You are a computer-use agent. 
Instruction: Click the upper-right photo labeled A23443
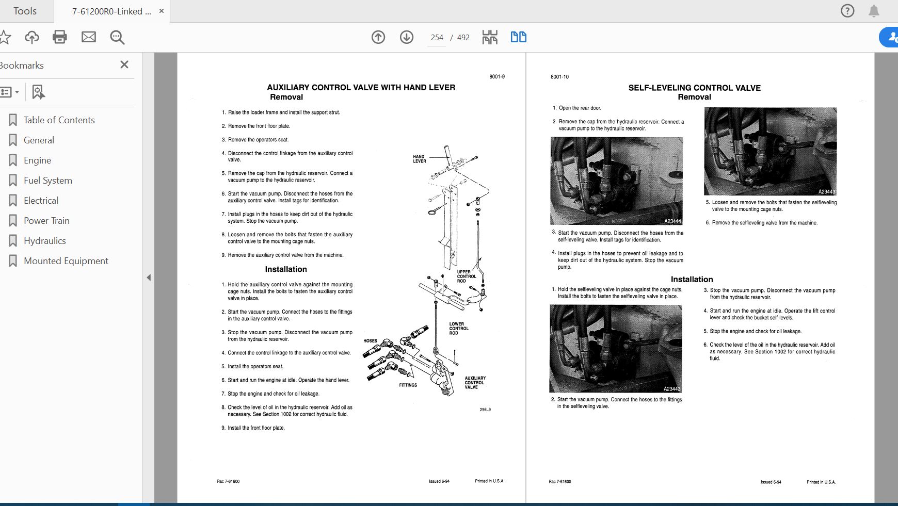click(x=771, y=151)
